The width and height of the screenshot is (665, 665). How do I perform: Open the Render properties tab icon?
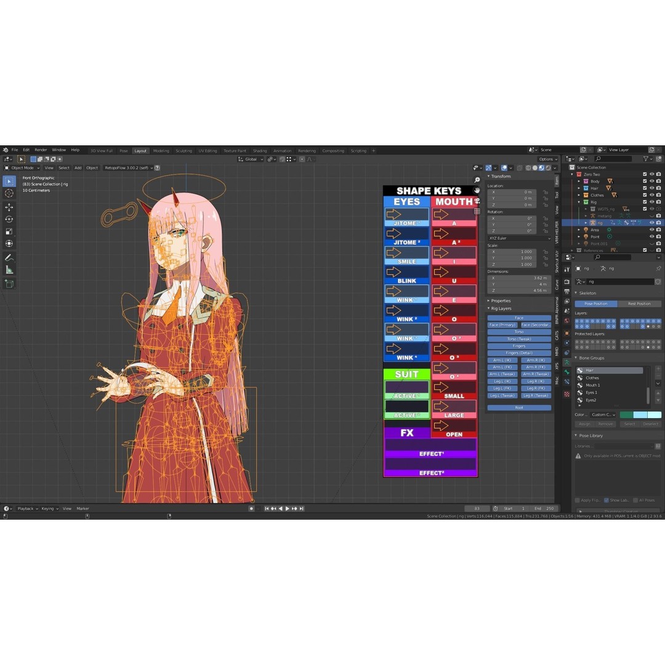[x=567, y=281]
